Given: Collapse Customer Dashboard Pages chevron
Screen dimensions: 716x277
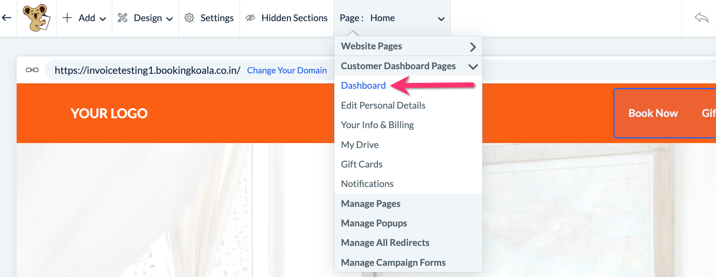Looking at the screenshot, I should coord(473,66).
